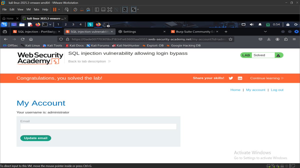Take a snapshot of the VM

[75, 10]
